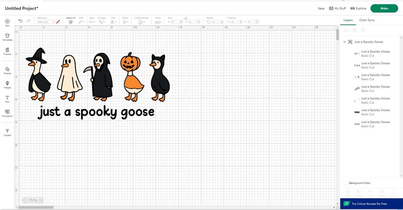Click the Cricut Access lock icon
This screenshot has height=210, width=403.
347,203
